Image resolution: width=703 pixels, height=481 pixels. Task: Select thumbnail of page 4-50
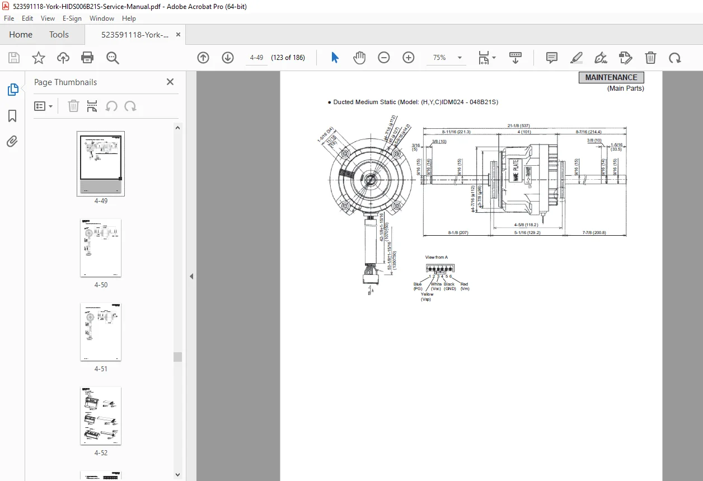click(101, 248)
